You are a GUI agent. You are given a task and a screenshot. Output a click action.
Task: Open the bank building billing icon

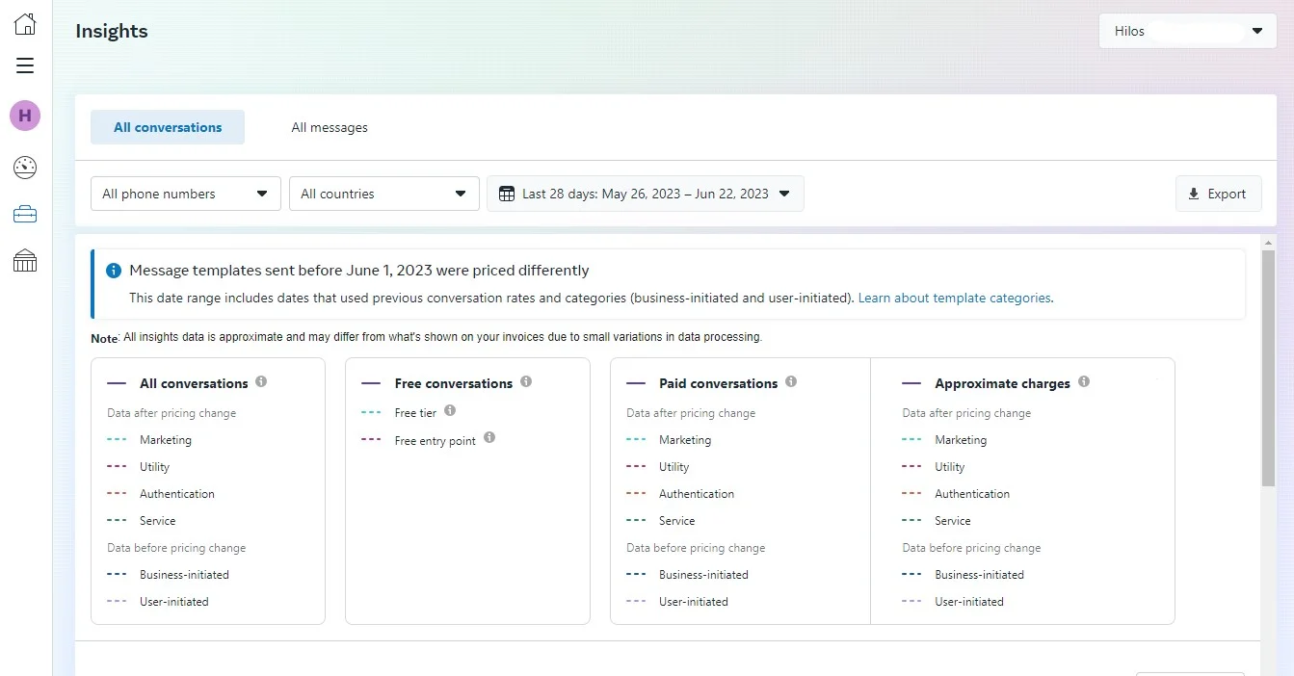point(25,261)
